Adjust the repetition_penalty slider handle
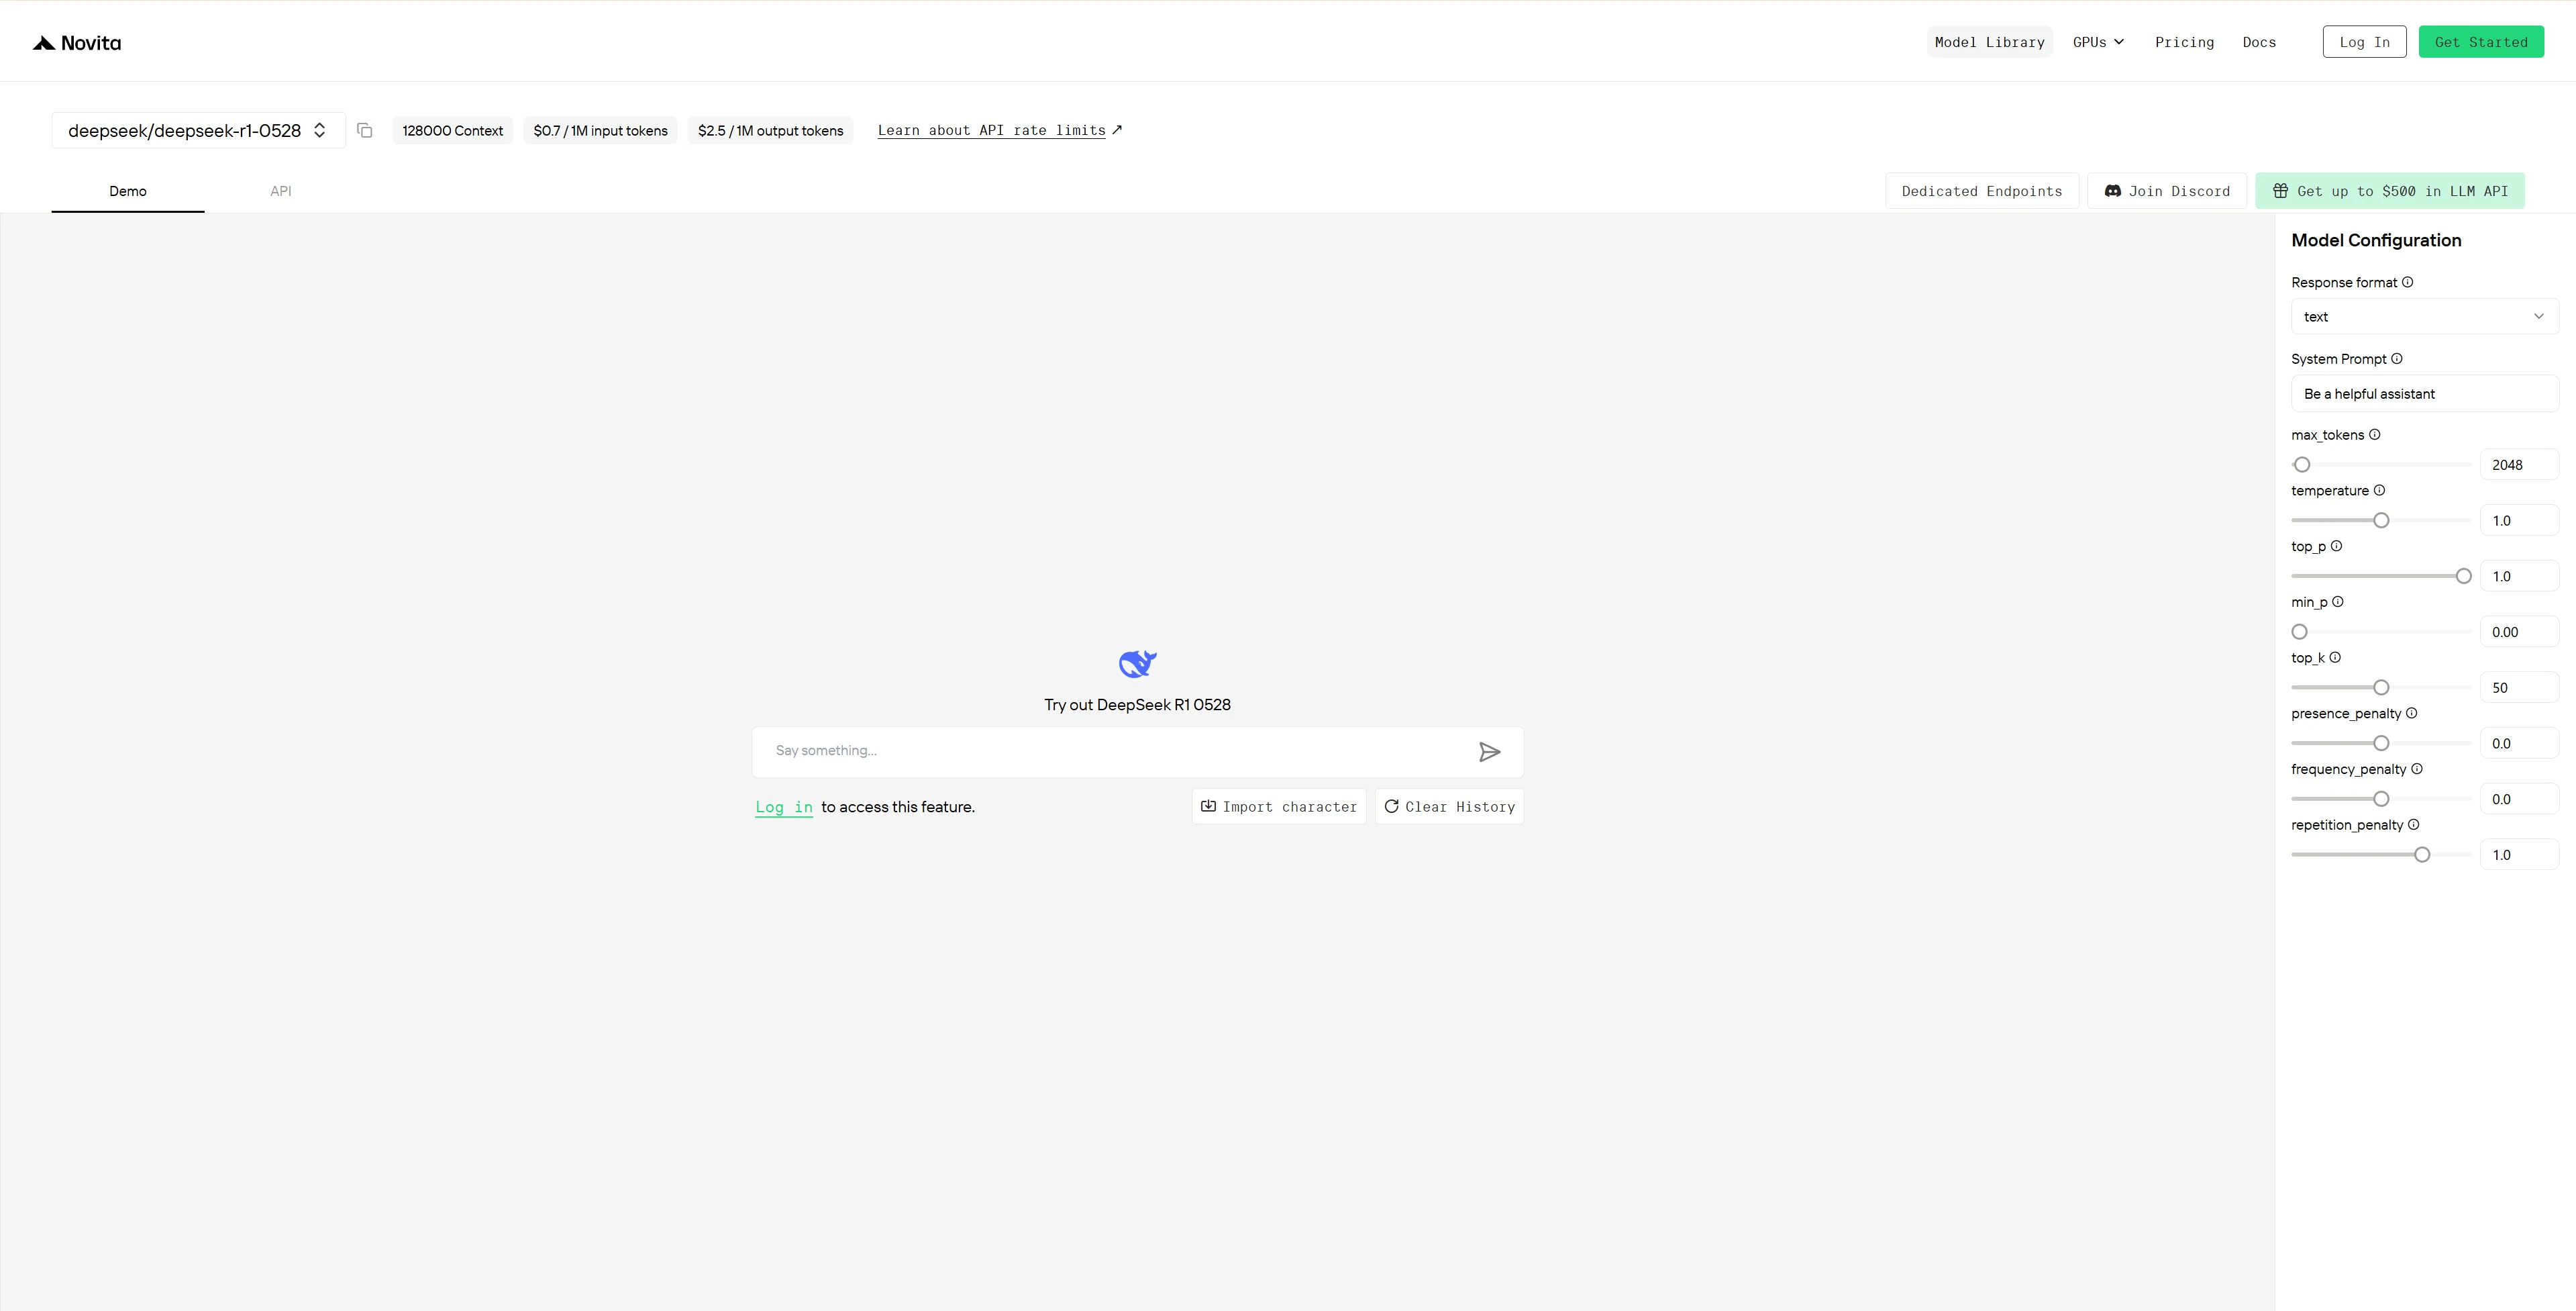The width and height of the screenshot is (2576, 1311). point(2422,855)
